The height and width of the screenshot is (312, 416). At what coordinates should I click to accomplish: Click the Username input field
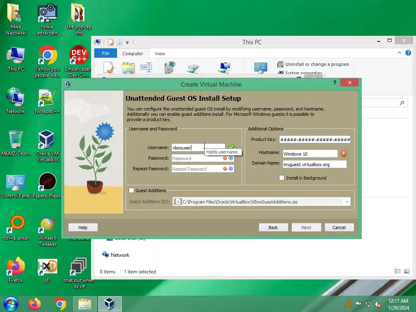point(198,148)
